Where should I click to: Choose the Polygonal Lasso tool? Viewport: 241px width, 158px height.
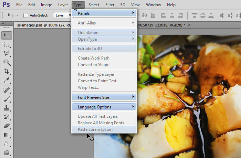click(x=7, y=53)
